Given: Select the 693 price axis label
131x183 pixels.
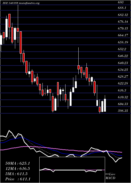Looking at the screenshot, I should 121,2.
